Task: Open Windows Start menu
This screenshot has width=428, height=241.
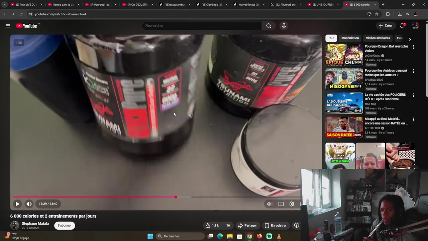Action: coord(150,236)
